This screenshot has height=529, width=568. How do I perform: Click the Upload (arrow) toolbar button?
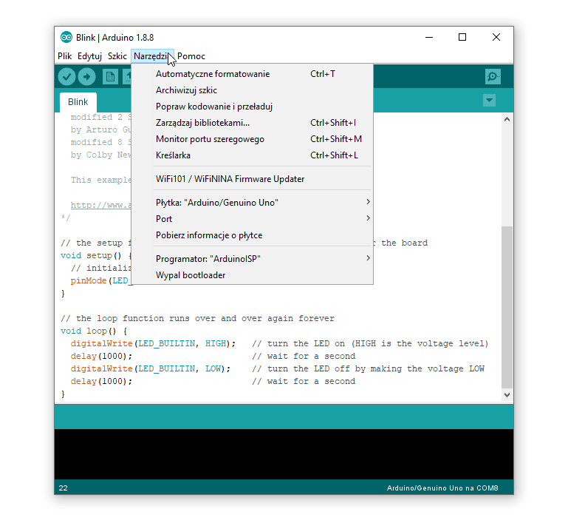[87, 76]
